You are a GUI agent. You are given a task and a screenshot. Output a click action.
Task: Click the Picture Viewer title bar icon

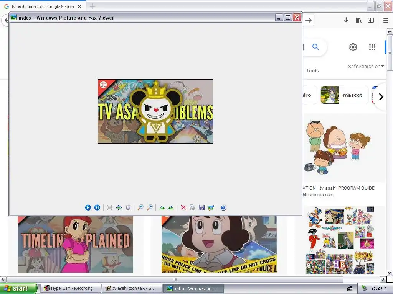(13, 18)
